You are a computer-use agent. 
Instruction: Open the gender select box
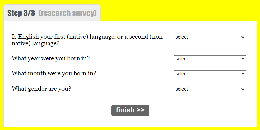[210, 89]
